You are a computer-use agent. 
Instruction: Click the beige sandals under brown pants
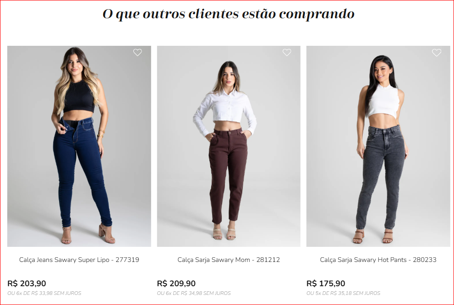(x=224, y=234)
